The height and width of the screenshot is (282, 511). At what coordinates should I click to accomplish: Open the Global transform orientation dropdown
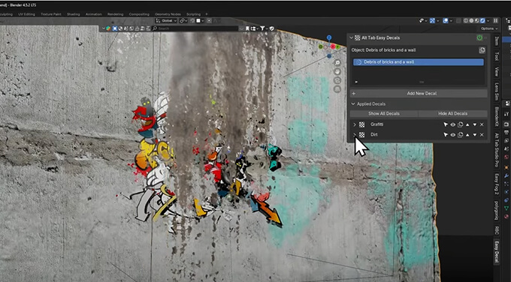pyautogui.click(x=166, y=20)
